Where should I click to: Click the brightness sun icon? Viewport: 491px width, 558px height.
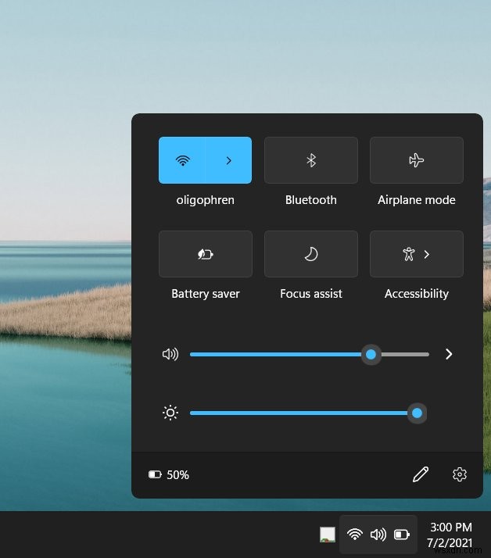(170, 413)
